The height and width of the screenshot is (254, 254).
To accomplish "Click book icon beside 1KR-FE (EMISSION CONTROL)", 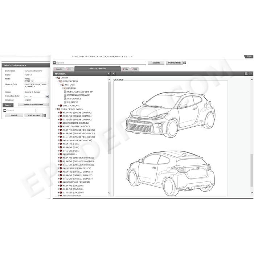I will click(61, 168).
